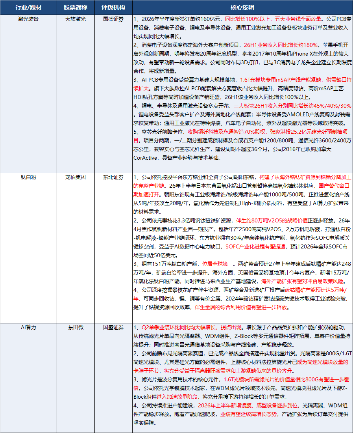Click red text 进入加速放量阶段
Image resolution: width=353 pixels, height=433 pixels.
tap(177, 397)
